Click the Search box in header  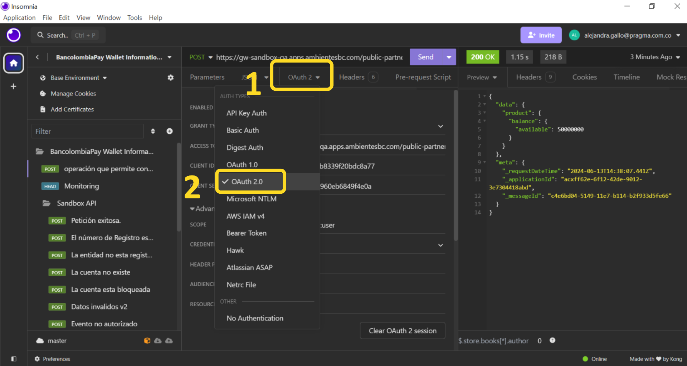[x=68, y=35]
